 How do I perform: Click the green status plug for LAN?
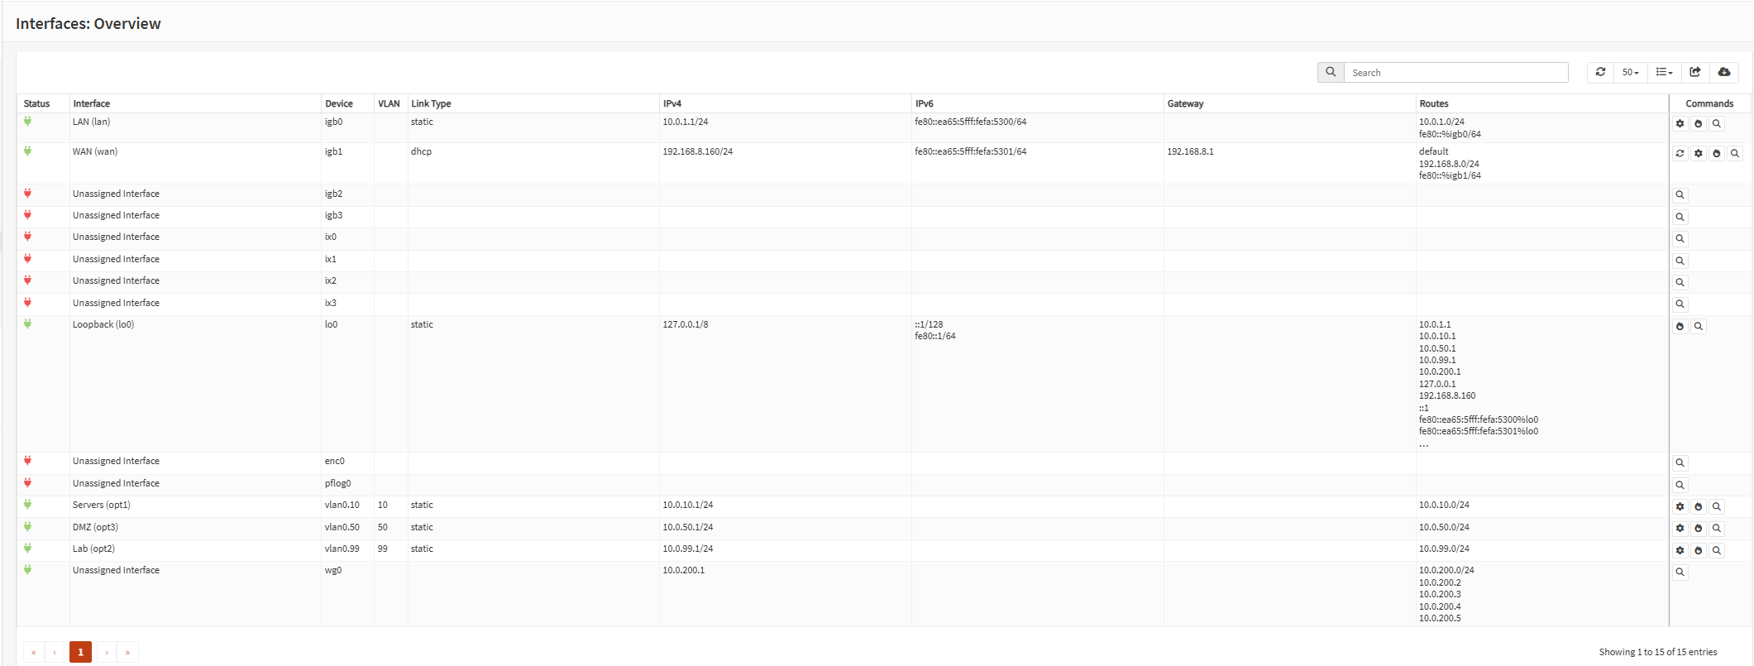click(x=27, y=122)
